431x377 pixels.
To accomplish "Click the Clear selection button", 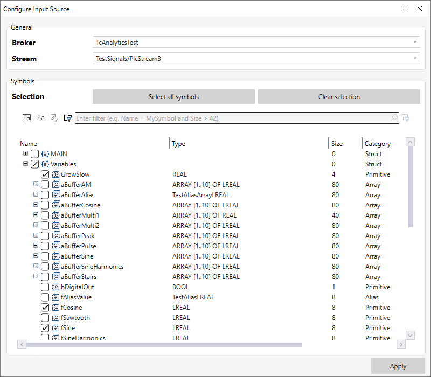I will pos(339,97).
